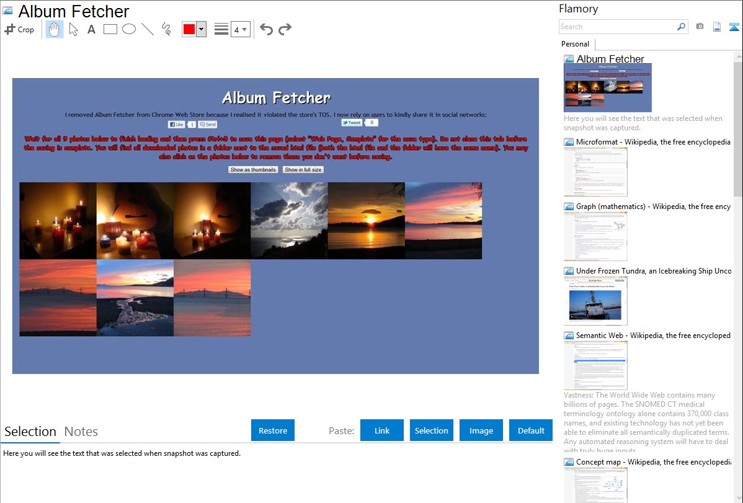Click the icon beside Graph (mathematics) snapshot

click(x=569, y=207)
